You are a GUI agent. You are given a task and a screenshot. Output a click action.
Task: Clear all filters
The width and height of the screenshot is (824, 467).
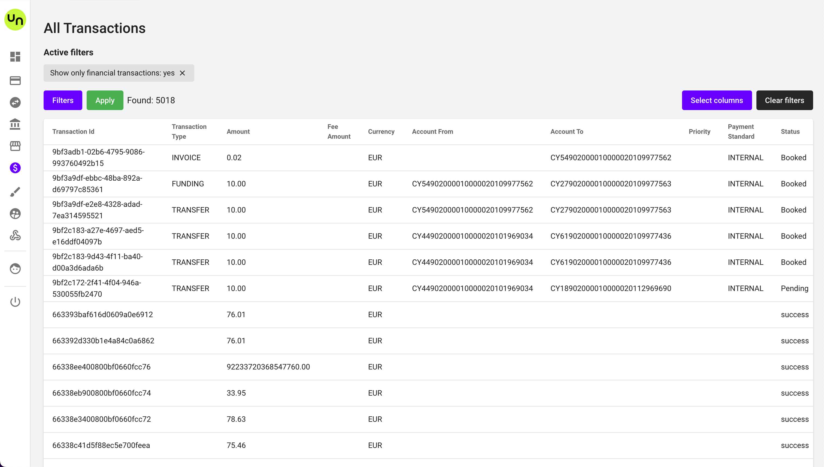784,100
